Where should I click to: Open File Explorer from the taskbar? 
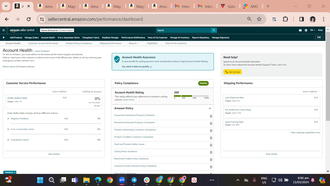pyautogui.click(x=86, y=180)
